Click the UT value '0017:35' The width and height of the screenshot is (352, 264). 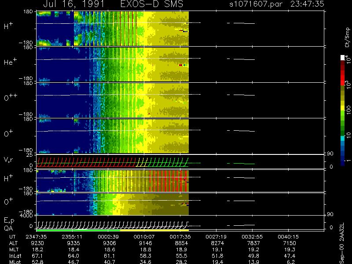point(180,237)
